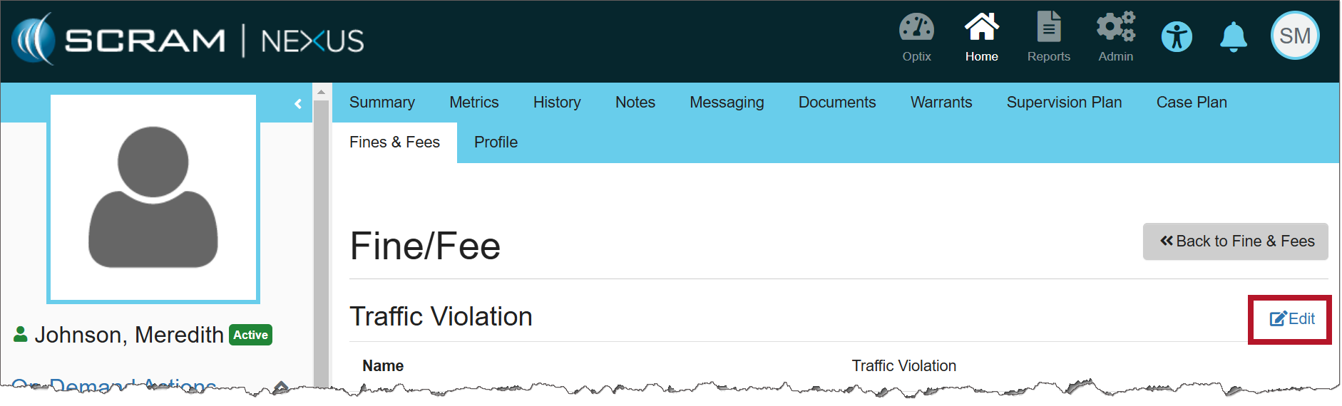Click the accessibility person icon
Screen dimensions: 1342x406
pos(1177,36)
